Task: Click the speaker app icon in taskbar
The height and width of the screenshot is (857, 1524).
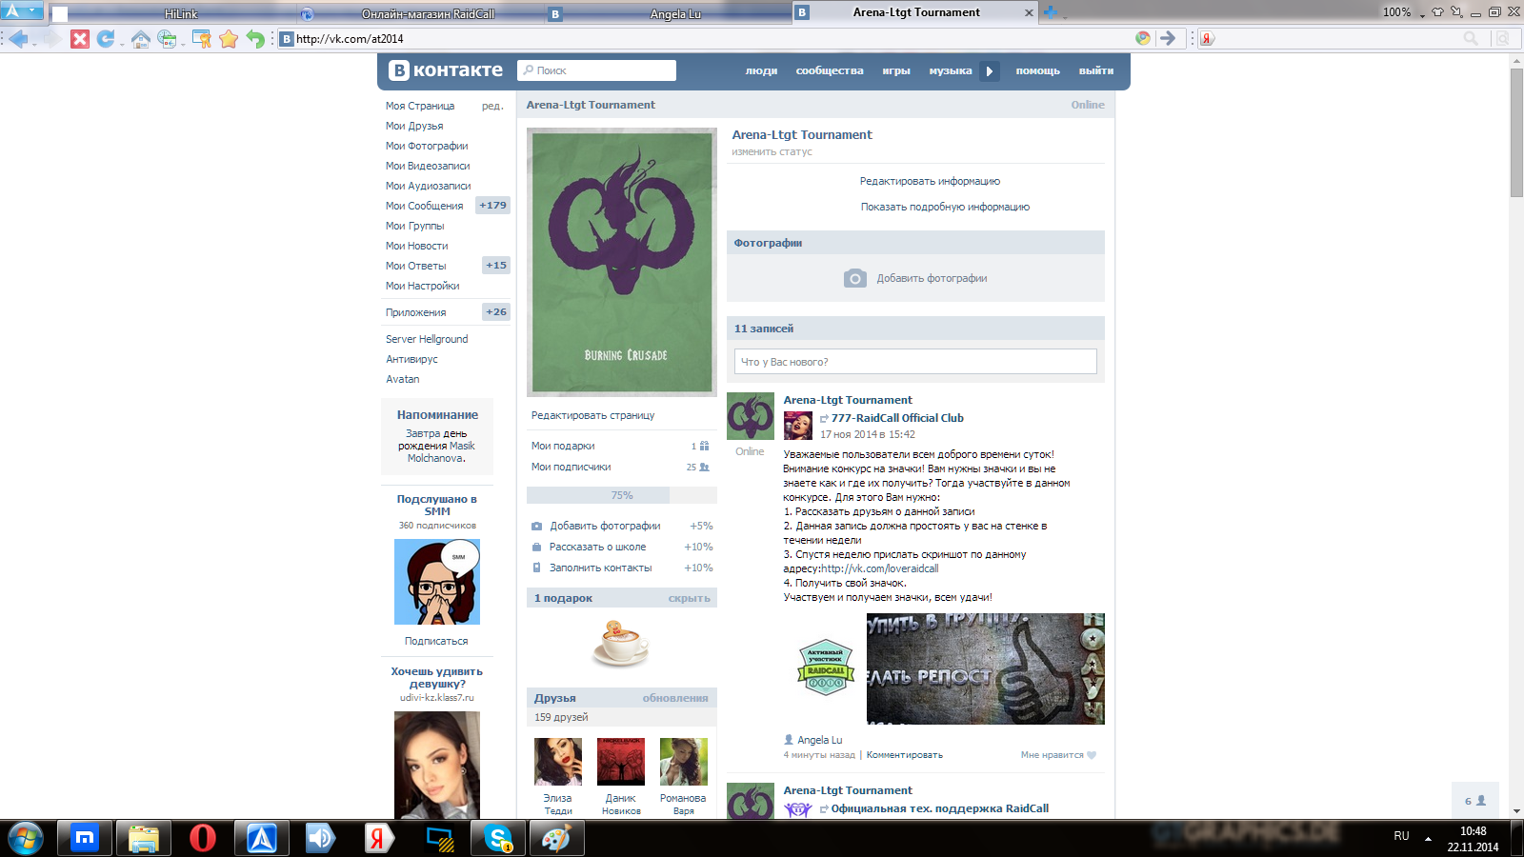Action: (x=320, y=838)
